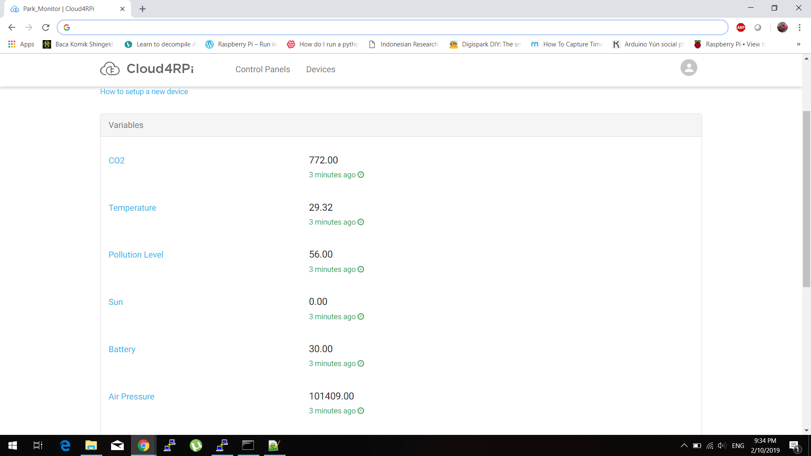This screenshot has height=456, width=811.
Task: Open Chrome three-dot menu
Action: pos(799,27)
